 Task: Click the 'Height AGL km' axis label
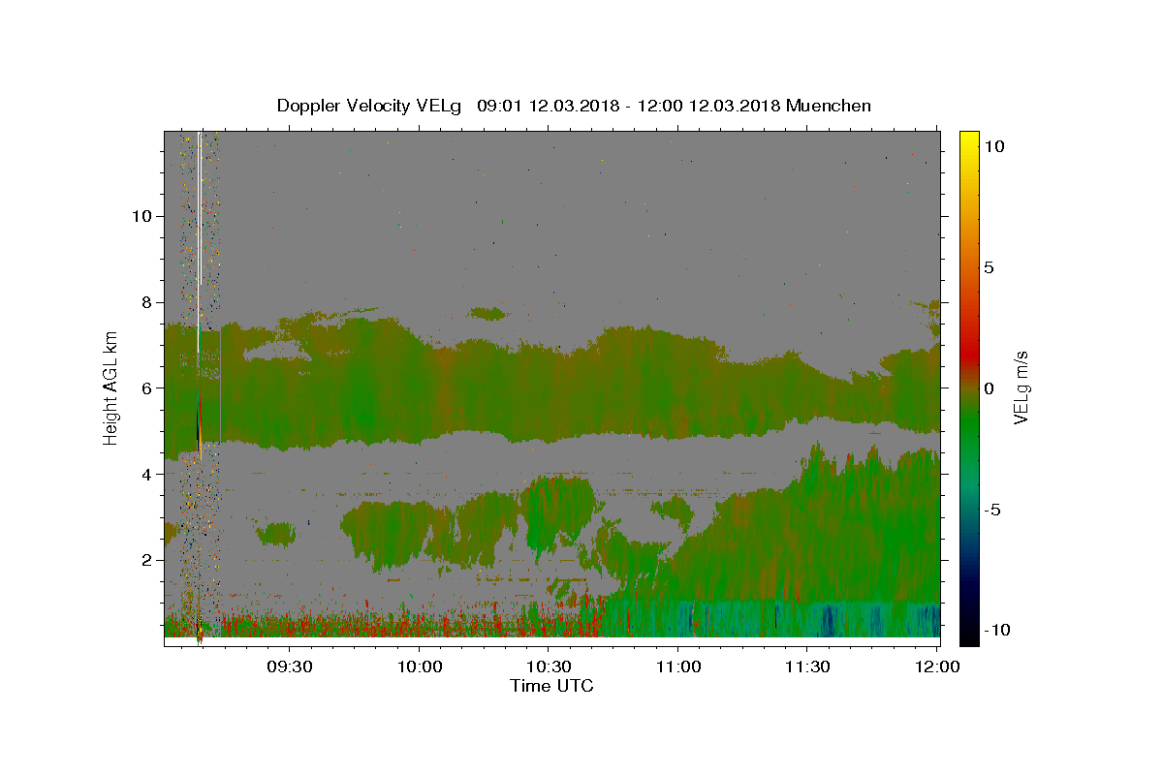[110, 387]
